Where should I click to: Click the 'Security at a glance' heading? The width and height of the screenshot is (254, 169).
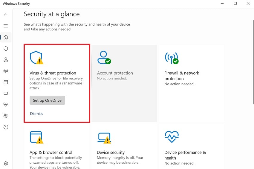click(x=52, y=14)
